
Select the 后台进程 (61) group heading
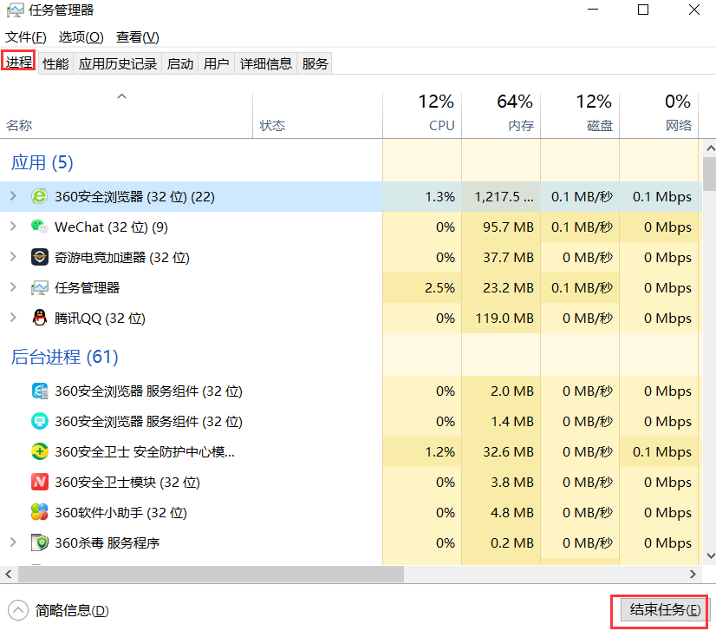pos(64,357)
